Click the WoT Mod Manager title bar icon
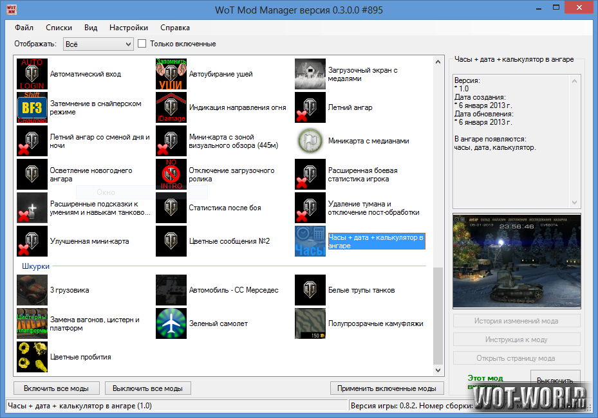598x418 pixels. click(12, 10)
